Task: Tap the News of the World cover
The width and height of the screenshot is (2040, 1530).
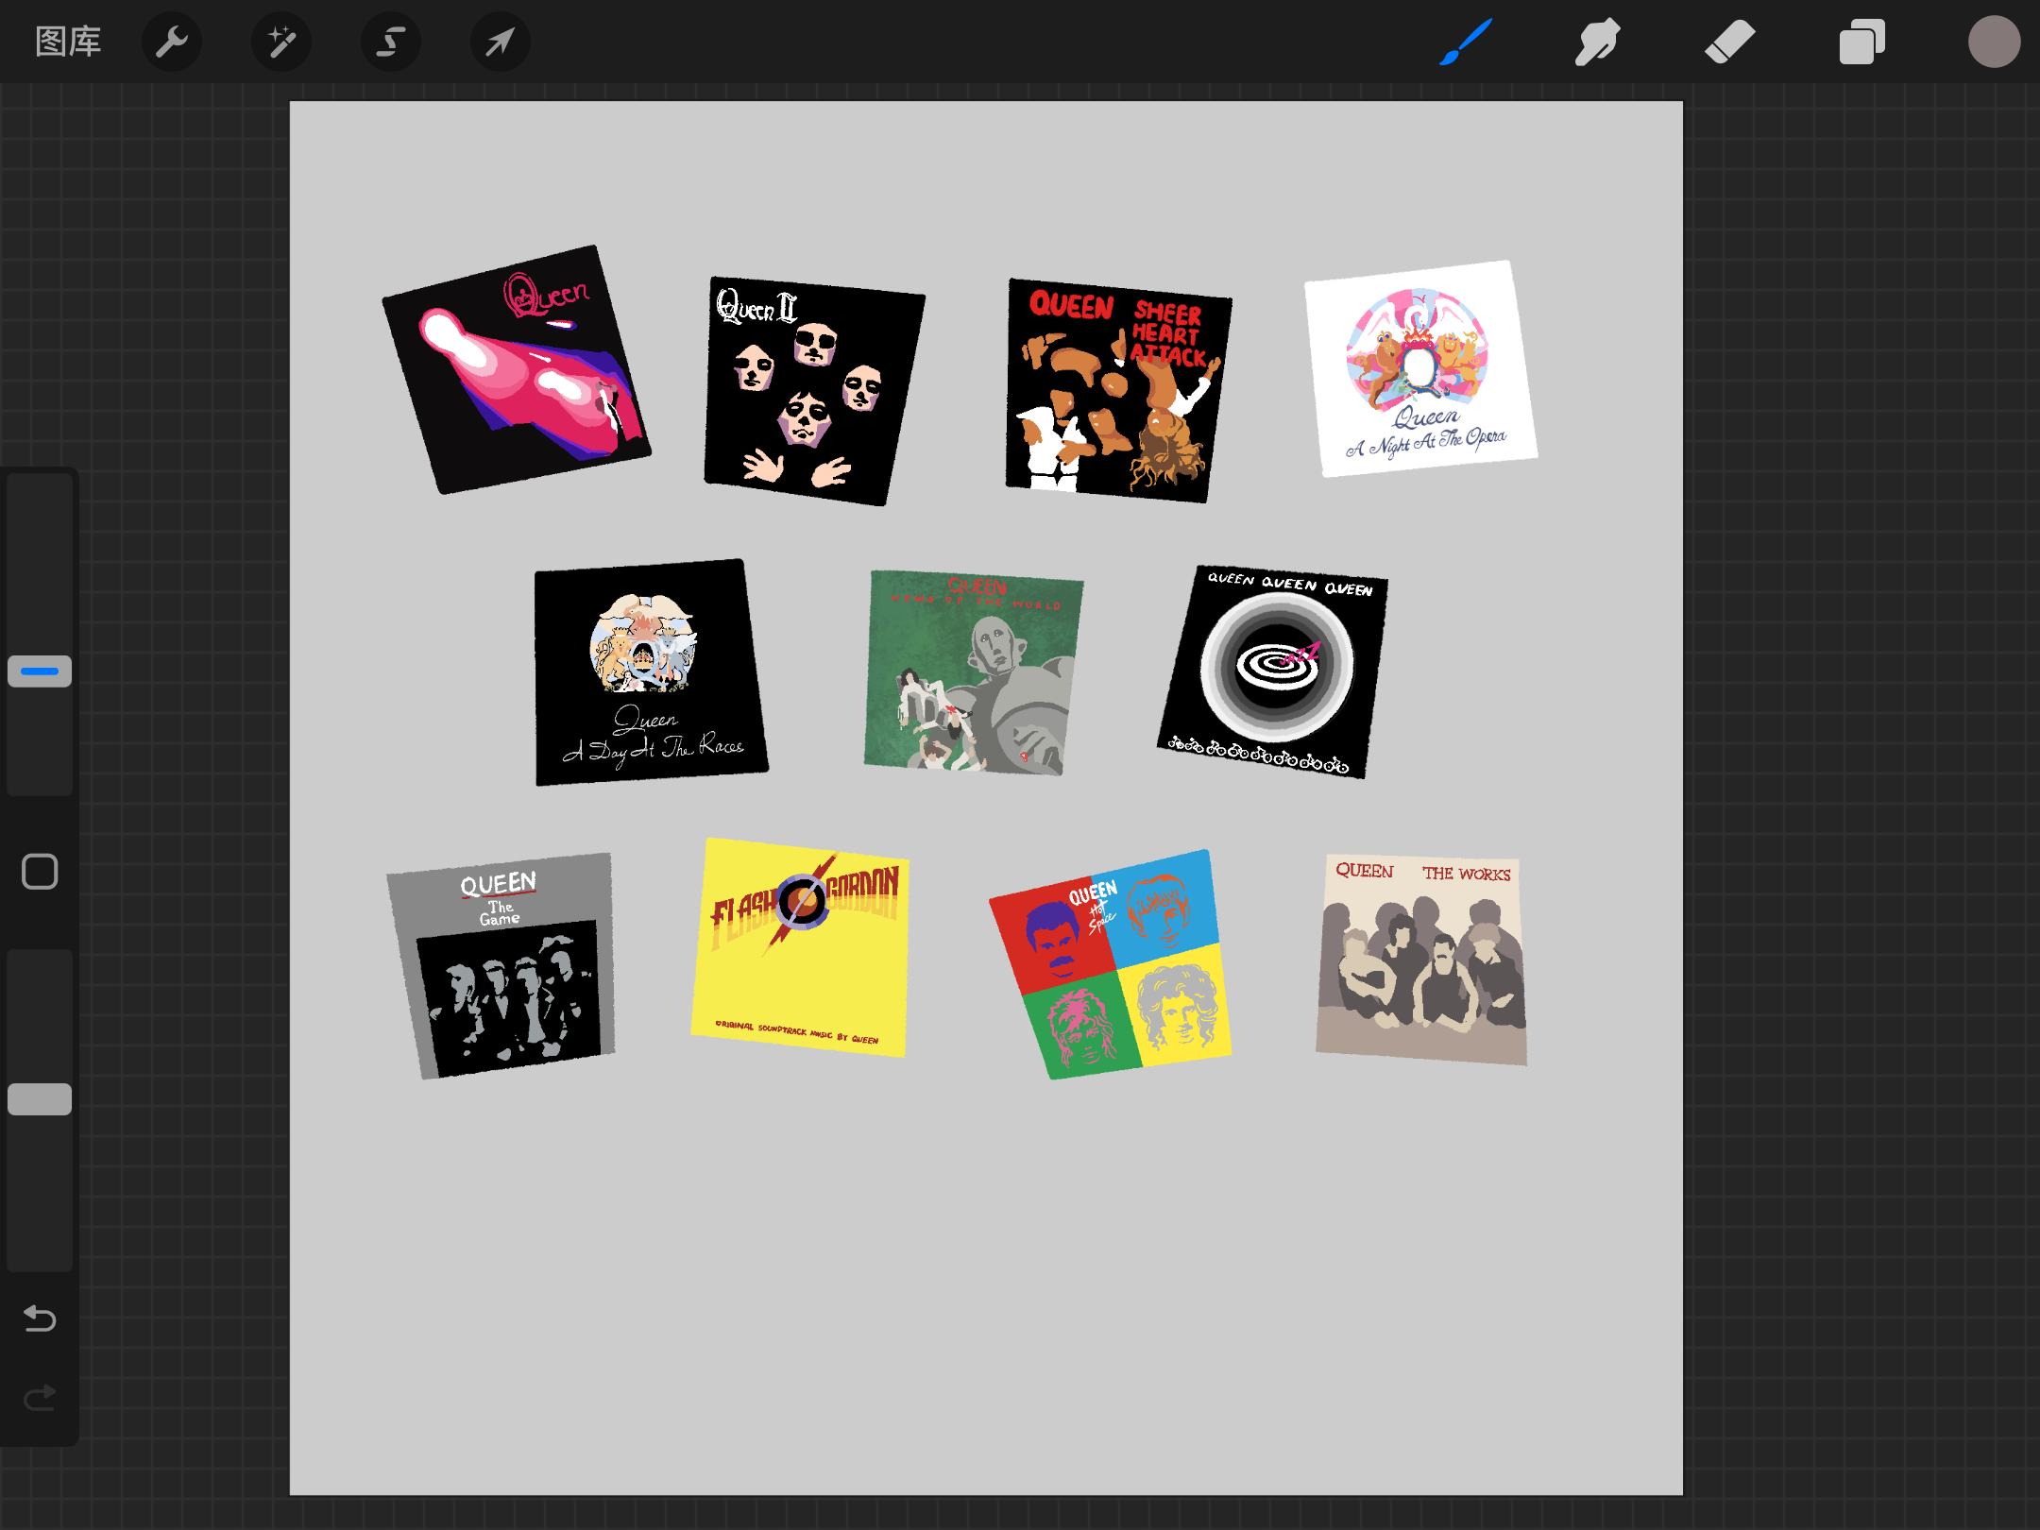Action: coord(974,672)
